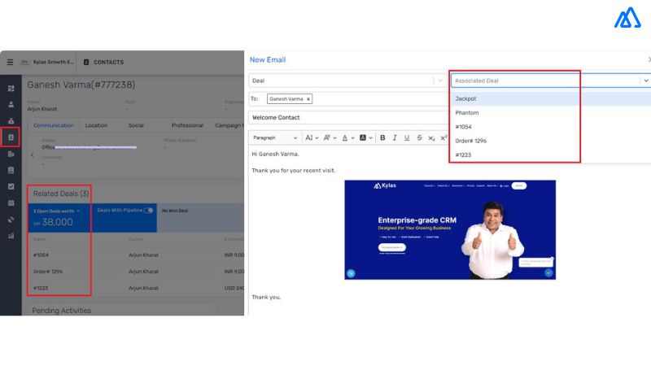Apply subscript formatting in email editor
The width and height of the screenshot is (651, 366).
(x=431, y=137)
